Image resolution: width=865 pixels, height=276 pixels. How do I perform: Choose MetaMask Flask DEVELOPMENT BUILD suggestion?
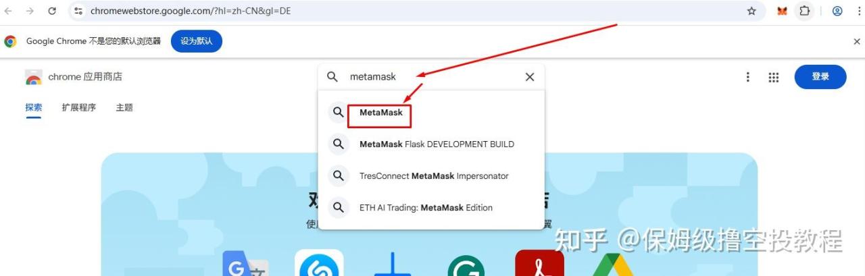coord(431,144)
